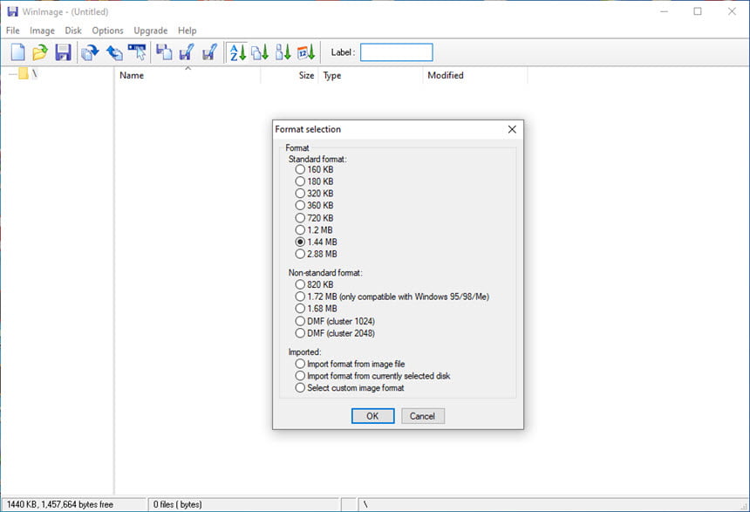Select the root folder in the tree
750x512 pixels.
28,73
